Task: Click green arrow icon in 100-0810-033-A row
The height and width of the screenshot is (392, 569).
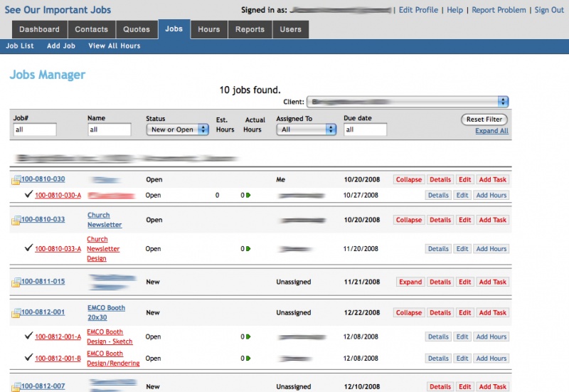Action: click(248, 249)
